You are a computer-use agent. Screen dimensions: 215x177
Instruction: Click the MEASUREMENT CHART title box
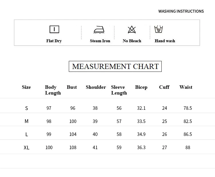(x=115, y=66)
